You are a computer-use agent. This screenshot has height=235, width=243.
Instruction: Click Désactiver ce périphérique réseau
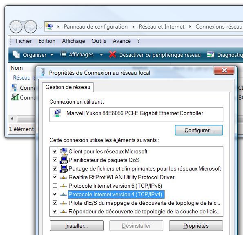pyautogui.click(x=160, y=55)
